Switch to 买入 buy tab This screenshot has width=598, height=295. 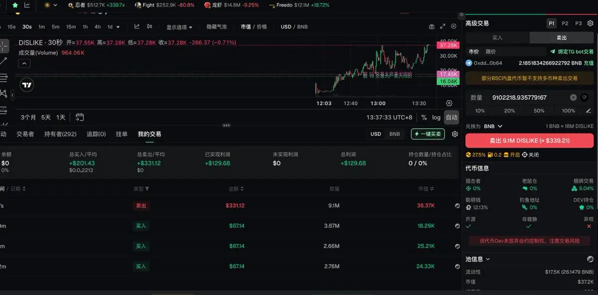coord(497,37)
